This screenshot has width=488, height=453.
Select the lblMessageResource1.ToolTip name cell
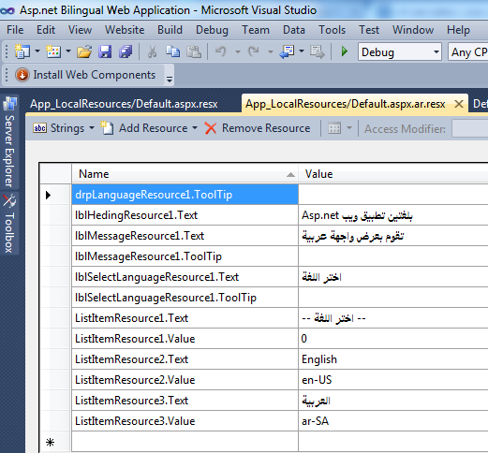(185, 256)
